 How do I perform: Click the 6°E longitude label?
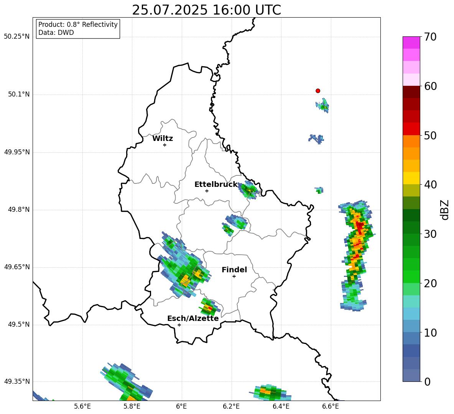pos(181,406)
